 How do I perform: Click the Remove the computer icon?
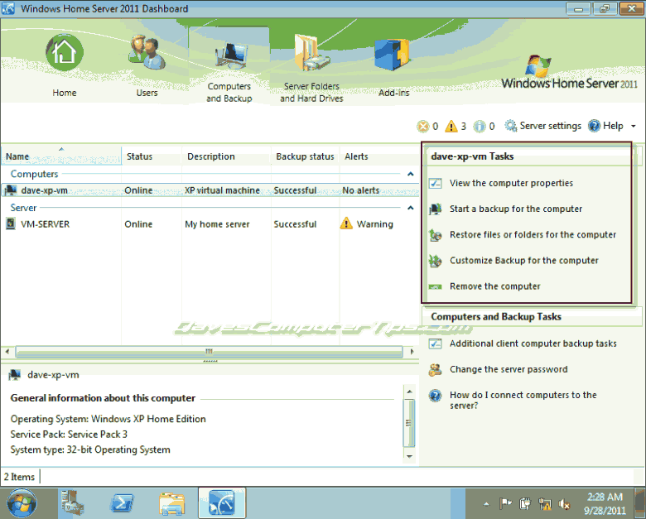coord(436,286)
